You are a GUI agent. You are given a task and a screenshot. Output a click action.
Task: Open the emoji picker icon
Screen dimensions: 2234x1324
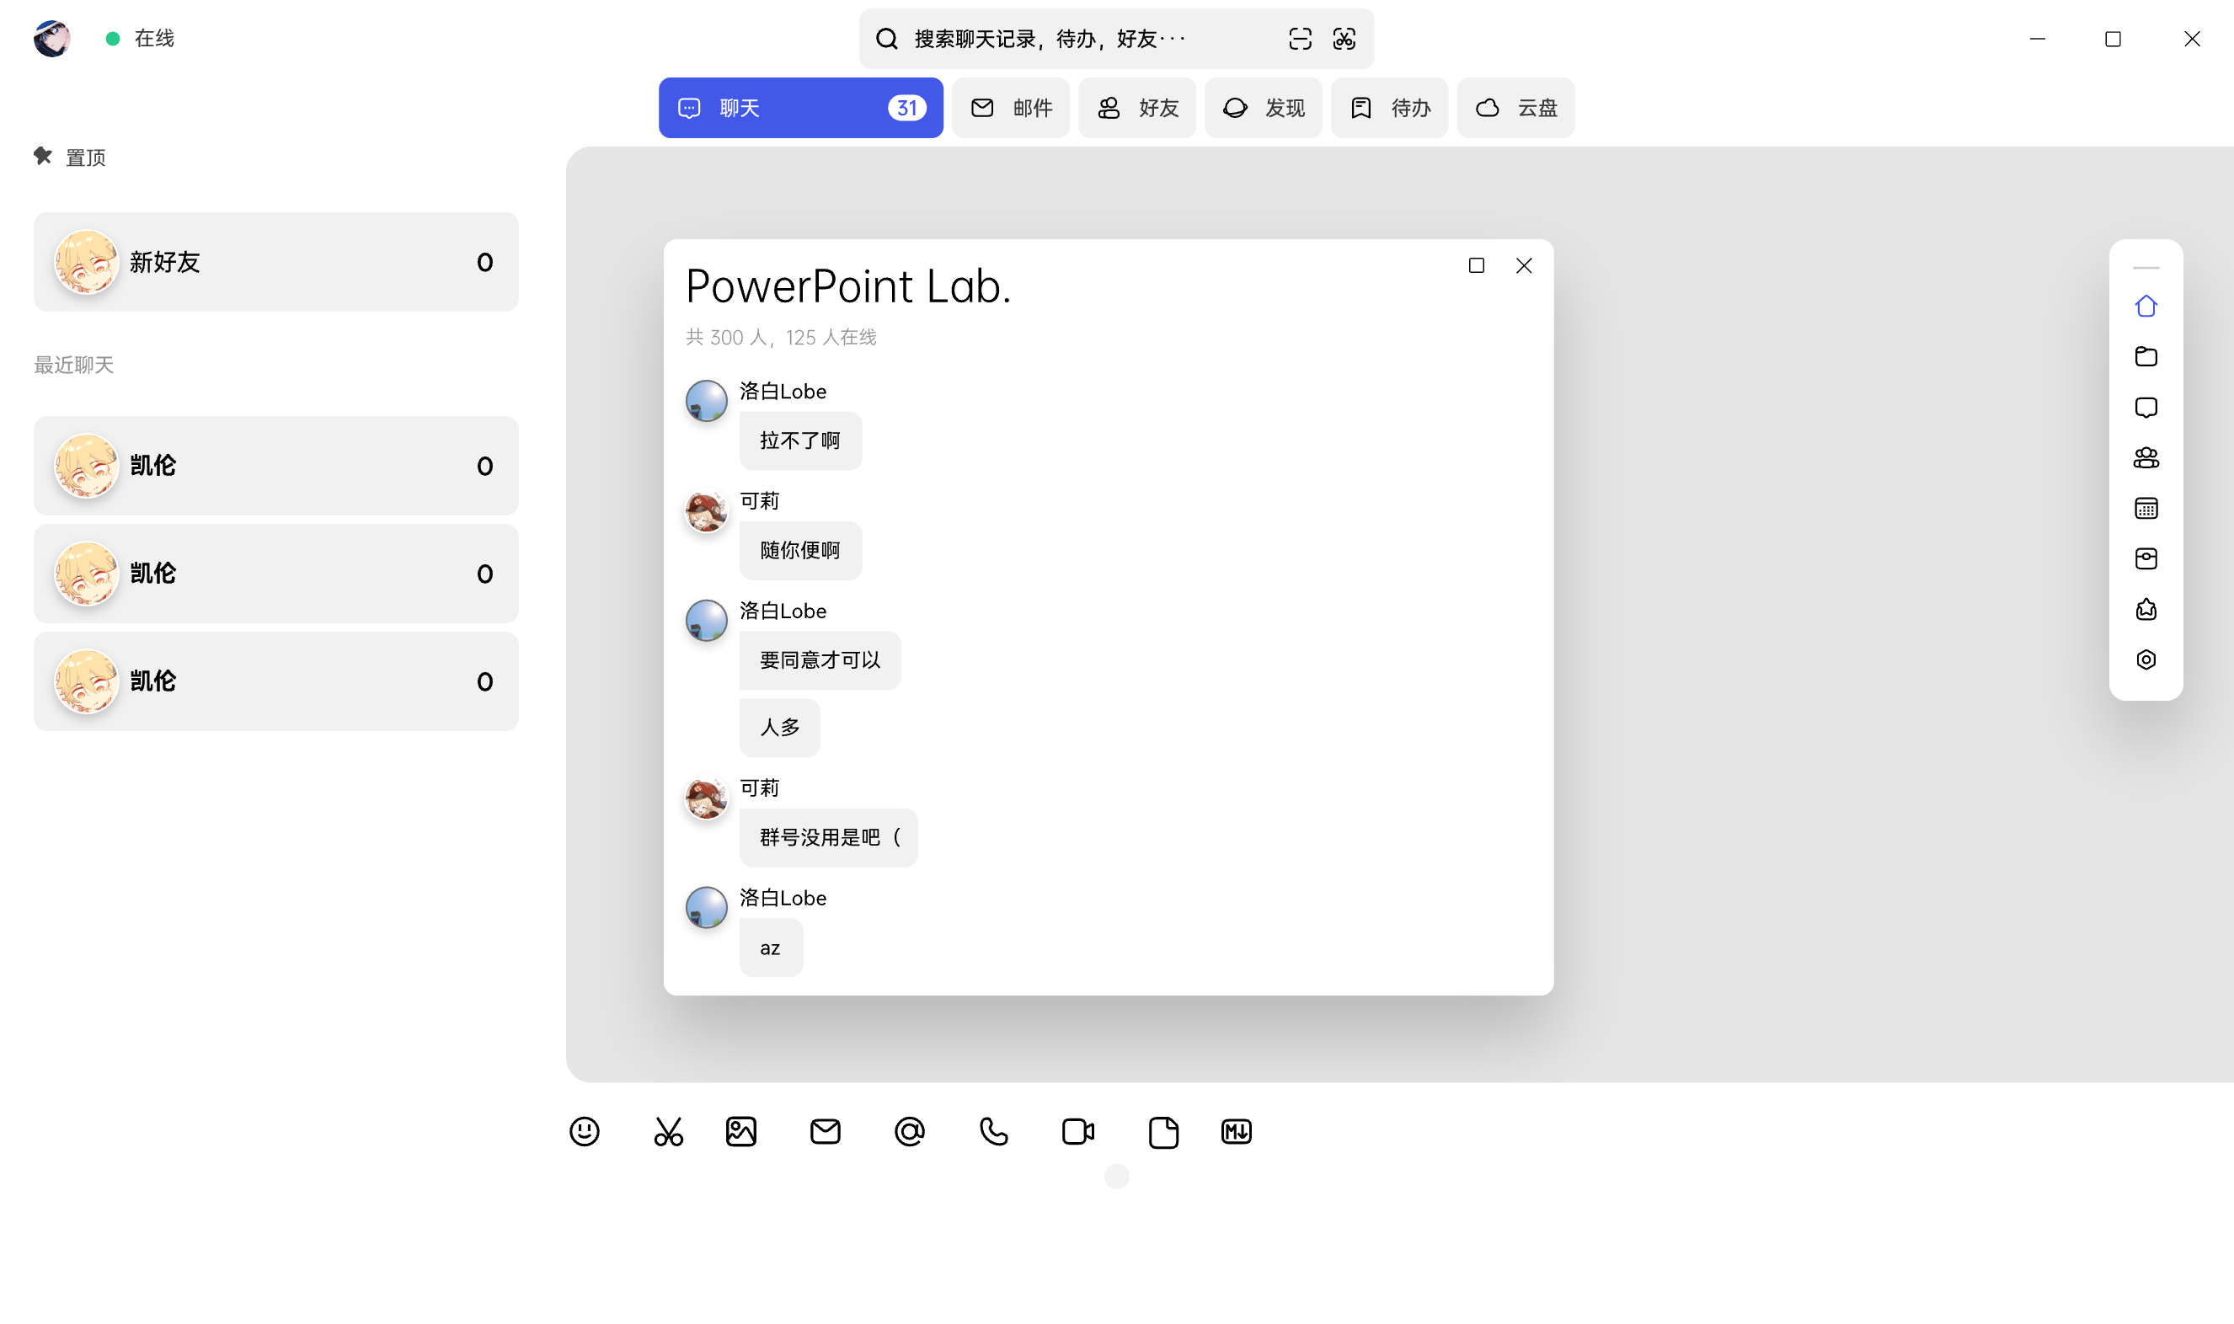(x=585, y=1131)
